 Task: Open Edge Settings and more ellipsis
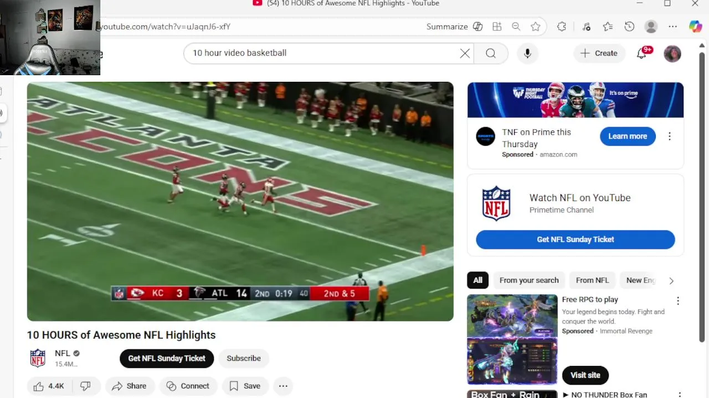[672, 27]
